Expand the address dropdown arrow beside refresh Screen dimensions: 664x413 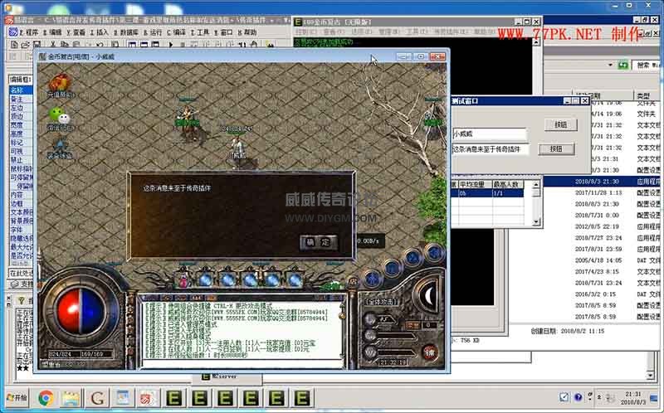610,66
